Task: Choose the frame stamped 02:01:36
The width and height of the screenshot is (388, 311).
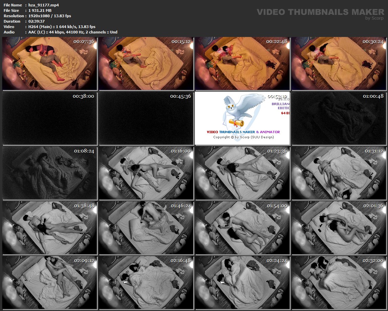Action: (x=339, y=228)
